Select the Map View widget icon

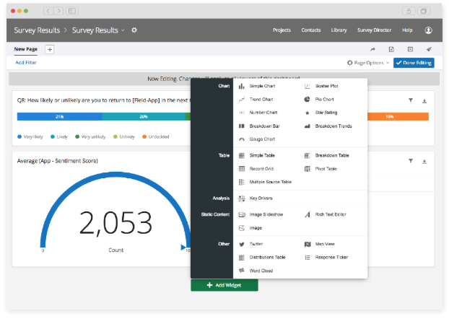tap(308, 244)
